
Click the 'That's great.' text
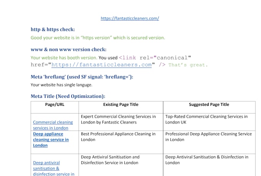tap(188, 65)
